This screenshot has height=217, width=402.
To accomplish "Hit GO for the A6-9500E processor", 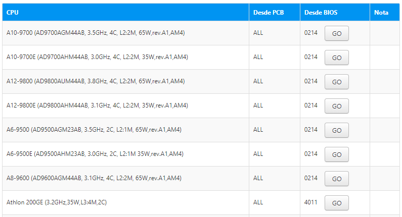I will [x=337, y=154].
